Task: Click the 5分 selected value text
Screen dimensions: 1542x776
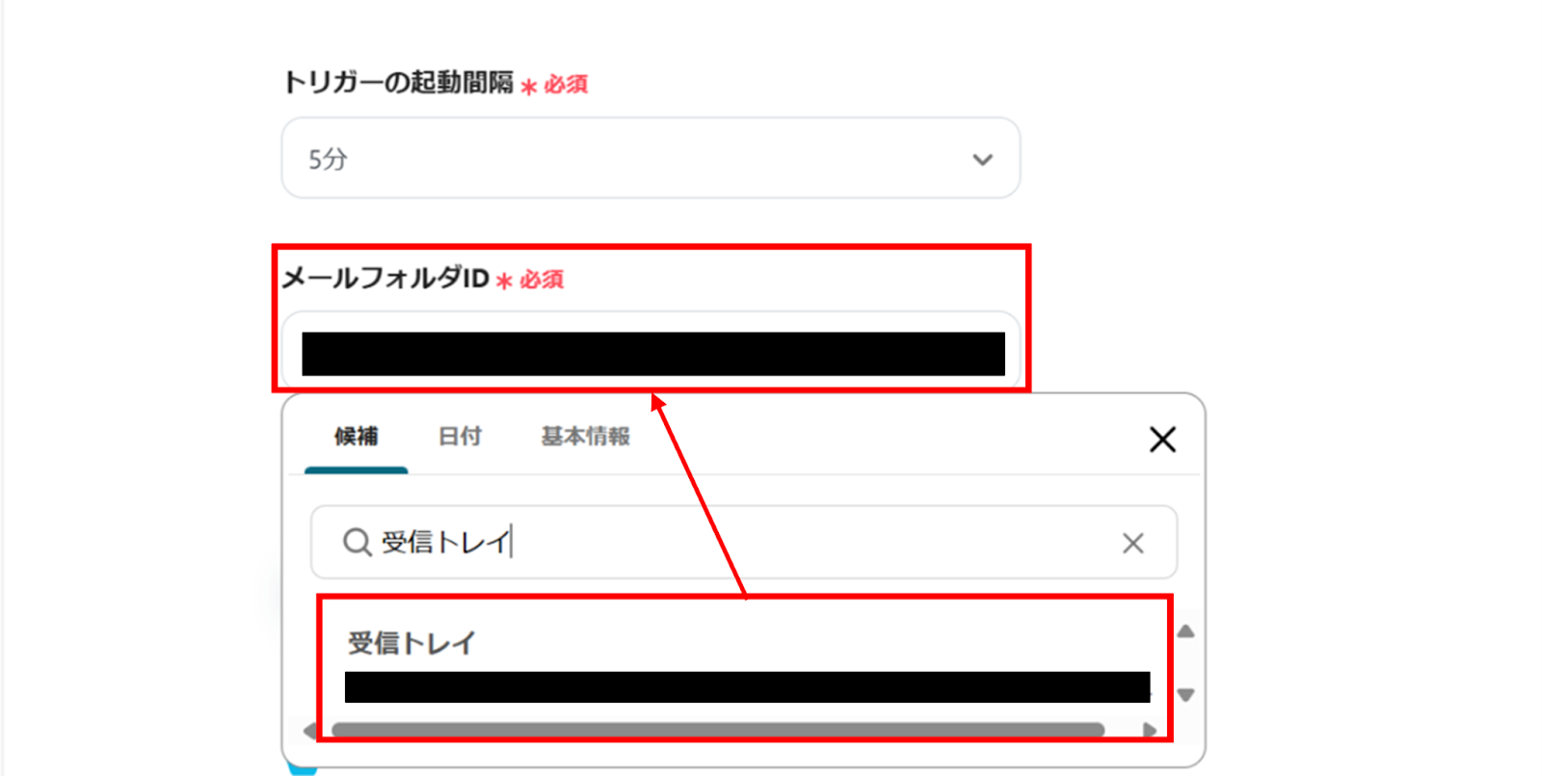Action: pos(328,159)
